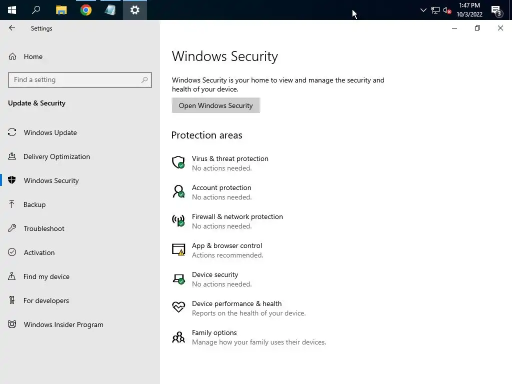This screenshot has height=384, width=512.
Task: Click the Backup upload arrow icon
Action: [12, 204]
